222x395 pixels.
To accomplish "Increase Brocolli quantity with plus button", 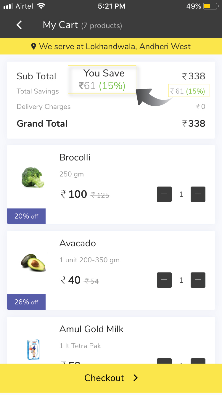I will pos(198,194).
